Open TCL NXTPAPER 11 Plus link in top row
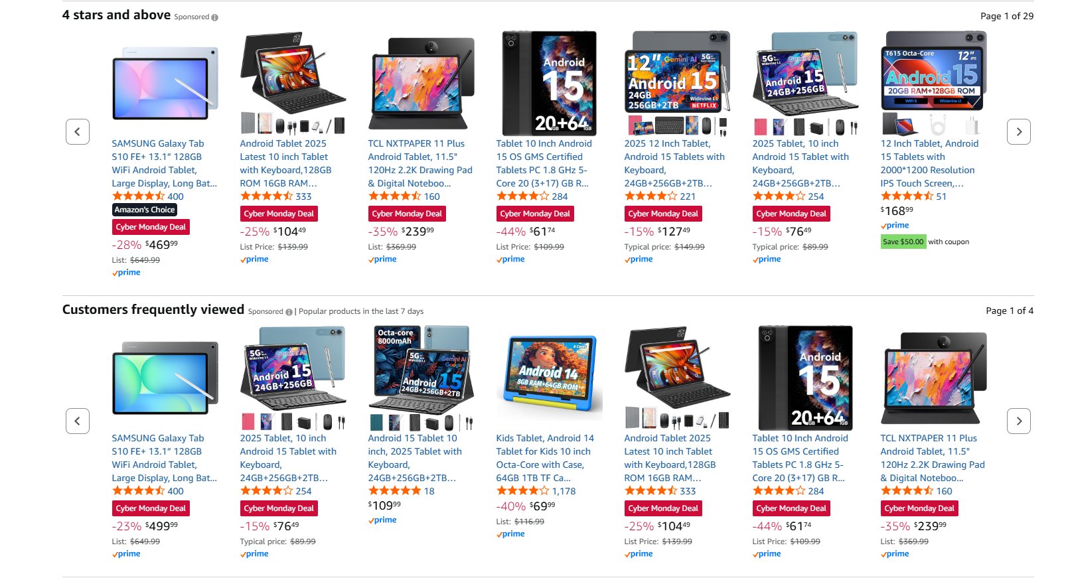The height and width of the screenshot is (580, 1066). [x=420, y=163]
